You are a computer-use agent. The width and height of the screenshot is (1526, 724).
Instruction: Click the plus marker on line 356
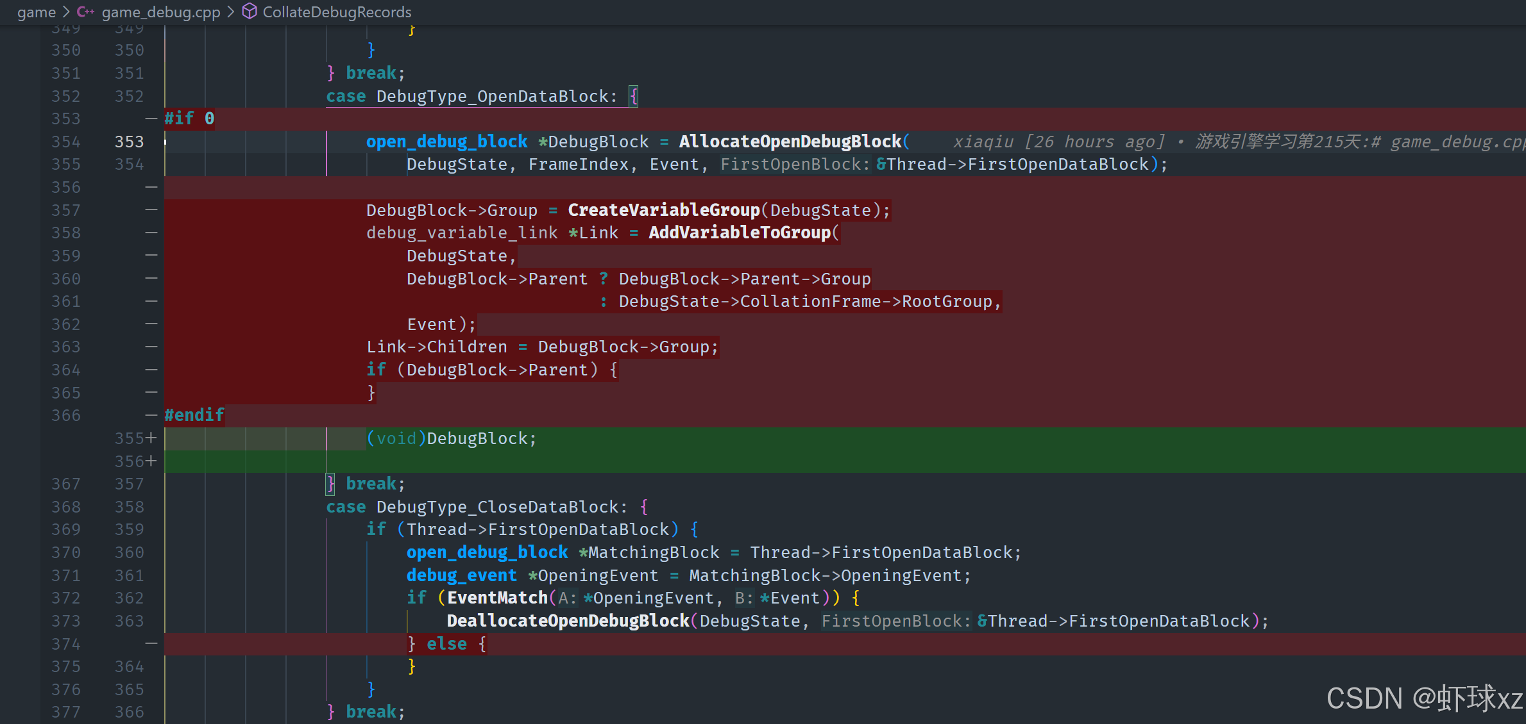pyautogui.click(x=151, y=461)
